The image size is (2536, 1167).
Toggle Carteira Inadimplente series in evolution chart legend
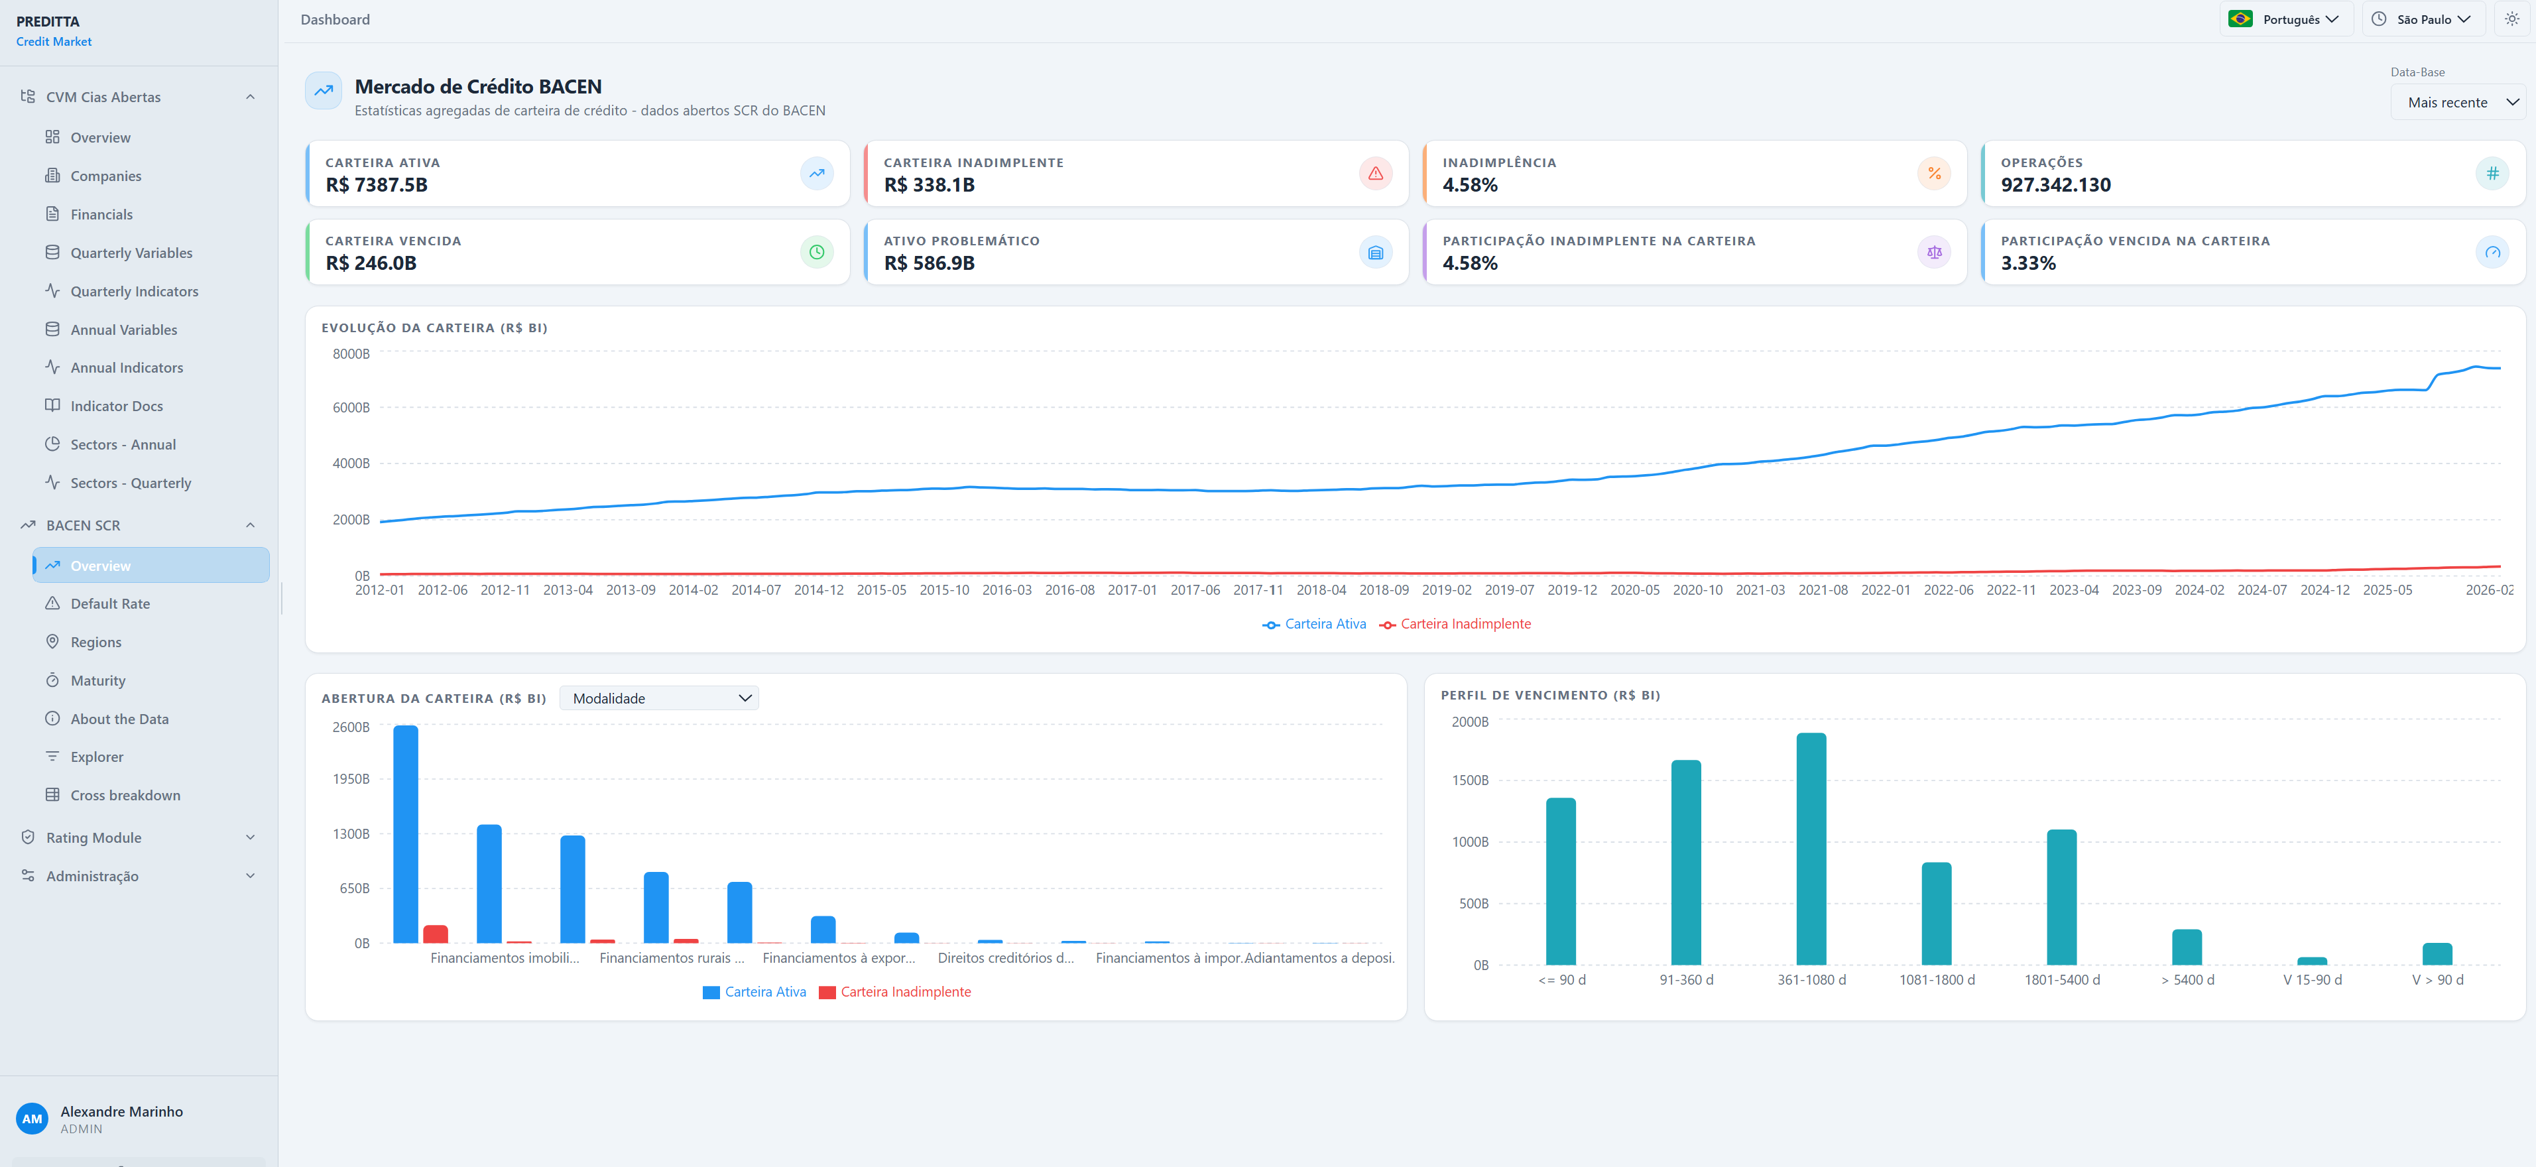click(1455, 625)
